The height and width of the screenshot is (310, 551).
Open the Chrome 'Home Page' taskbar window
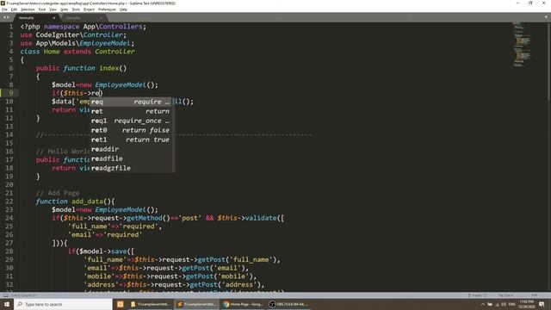pos(243,304)
